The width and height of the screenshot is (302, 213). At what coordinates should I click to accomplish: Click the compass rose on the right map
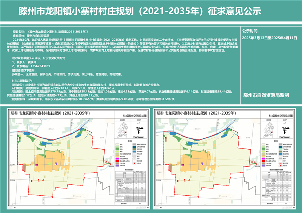tap(284, 130)
